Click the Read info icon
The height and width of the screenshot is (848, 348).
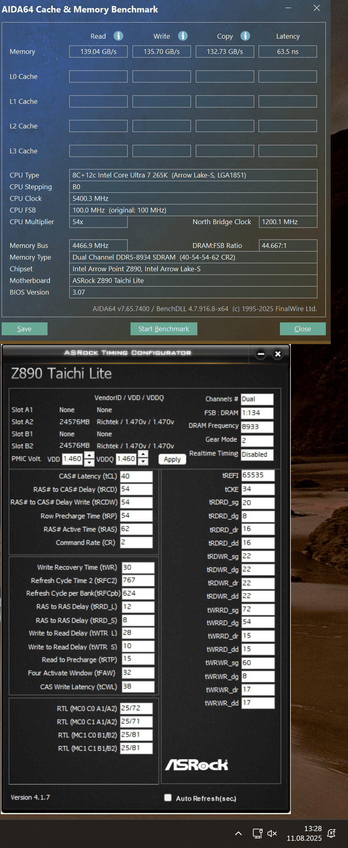point(118,36)
